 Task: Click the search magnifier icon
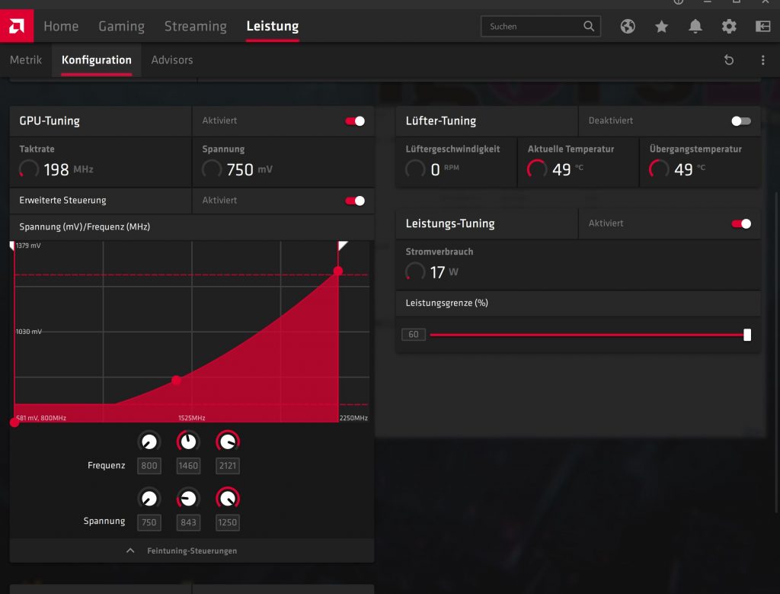[589, 26]
